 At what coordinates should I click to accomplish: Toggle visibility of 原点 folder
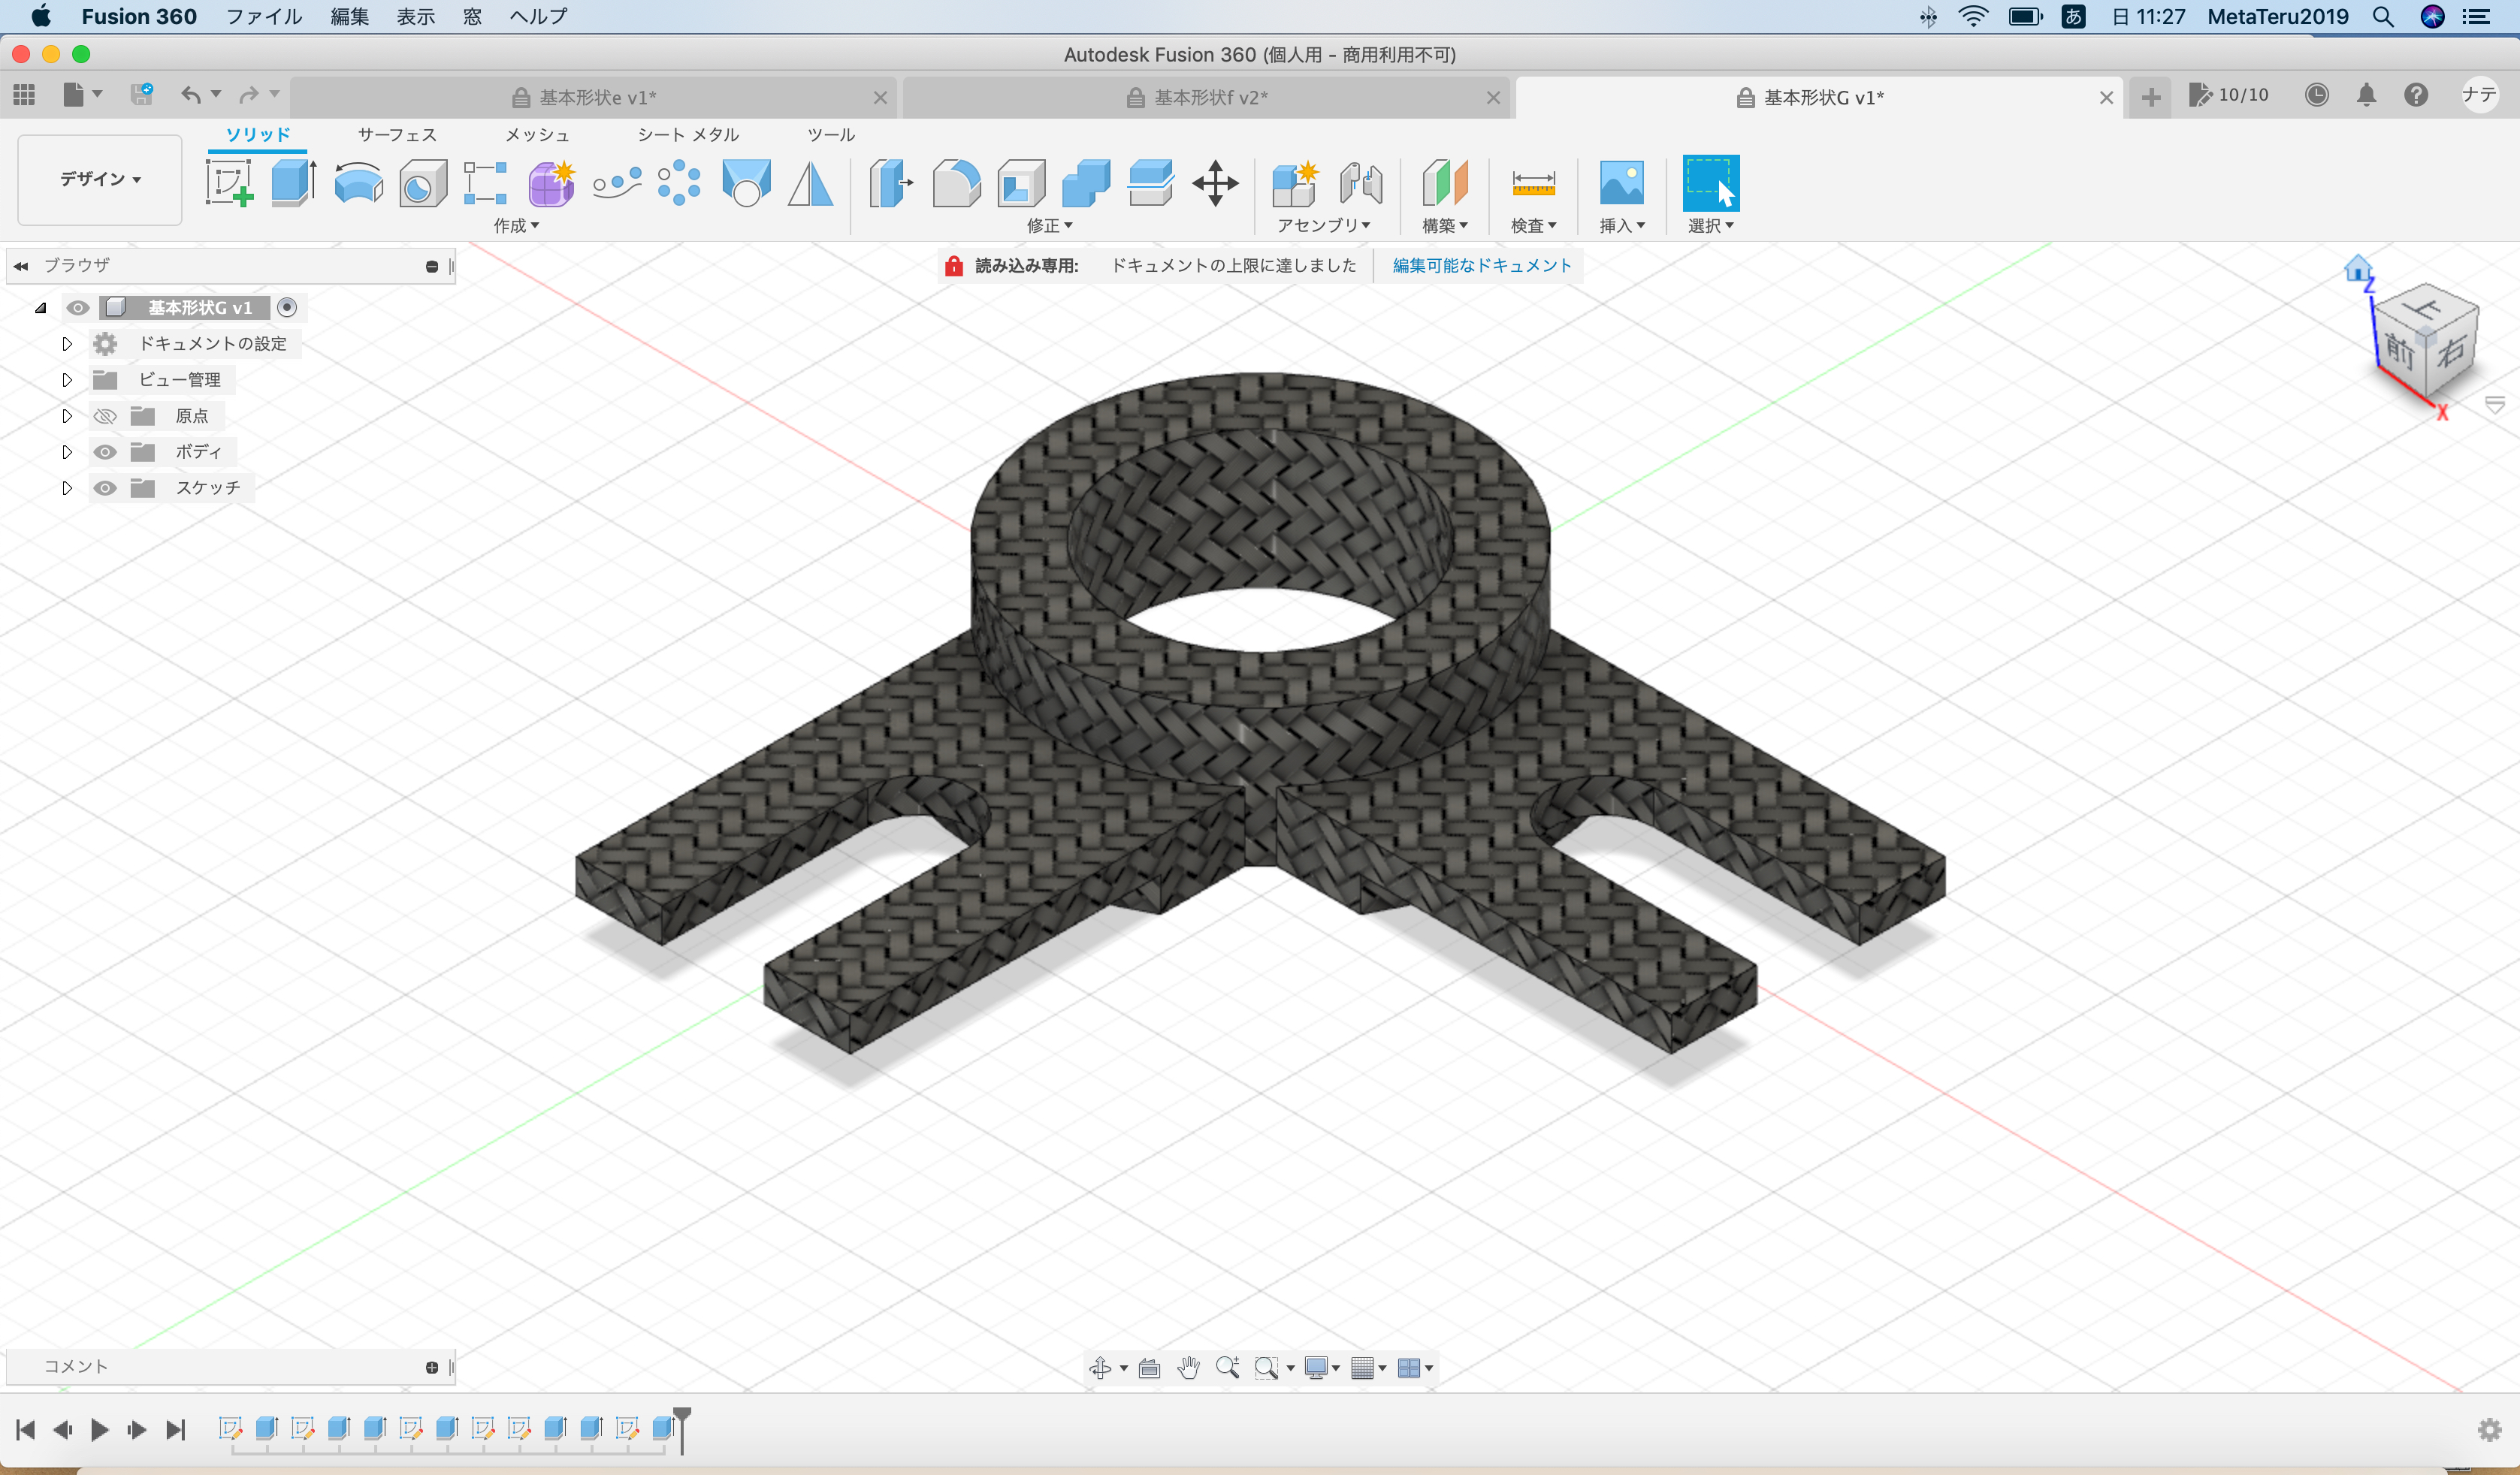tap(105, 416)
